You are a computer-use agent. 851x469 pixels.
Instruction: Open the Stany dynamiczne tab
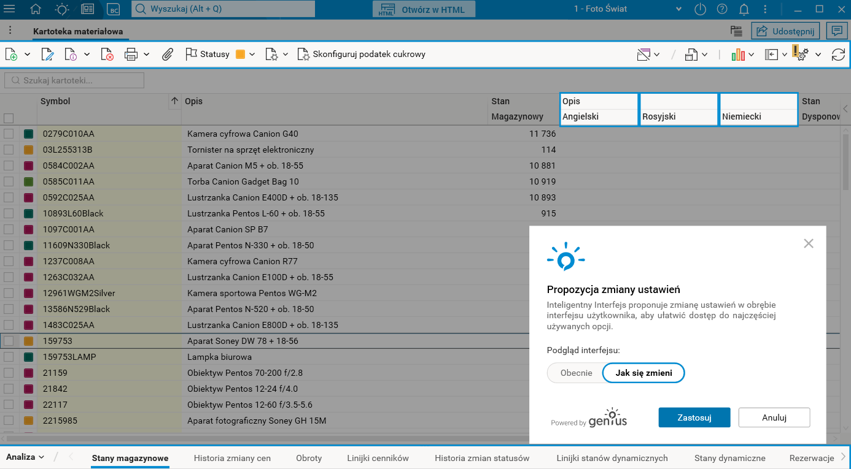click(730, 458)
